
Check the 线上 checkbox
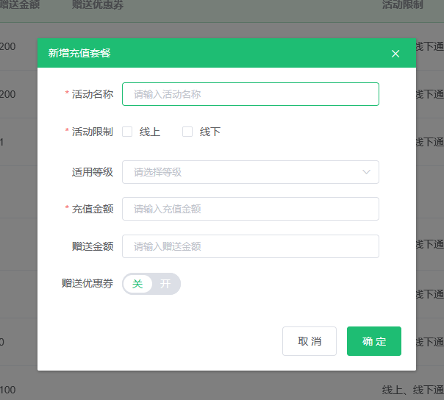pos(127,132)
